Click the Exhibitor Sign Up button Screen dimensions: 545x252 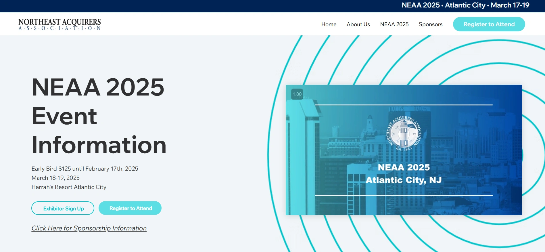[x=63, y=208]
